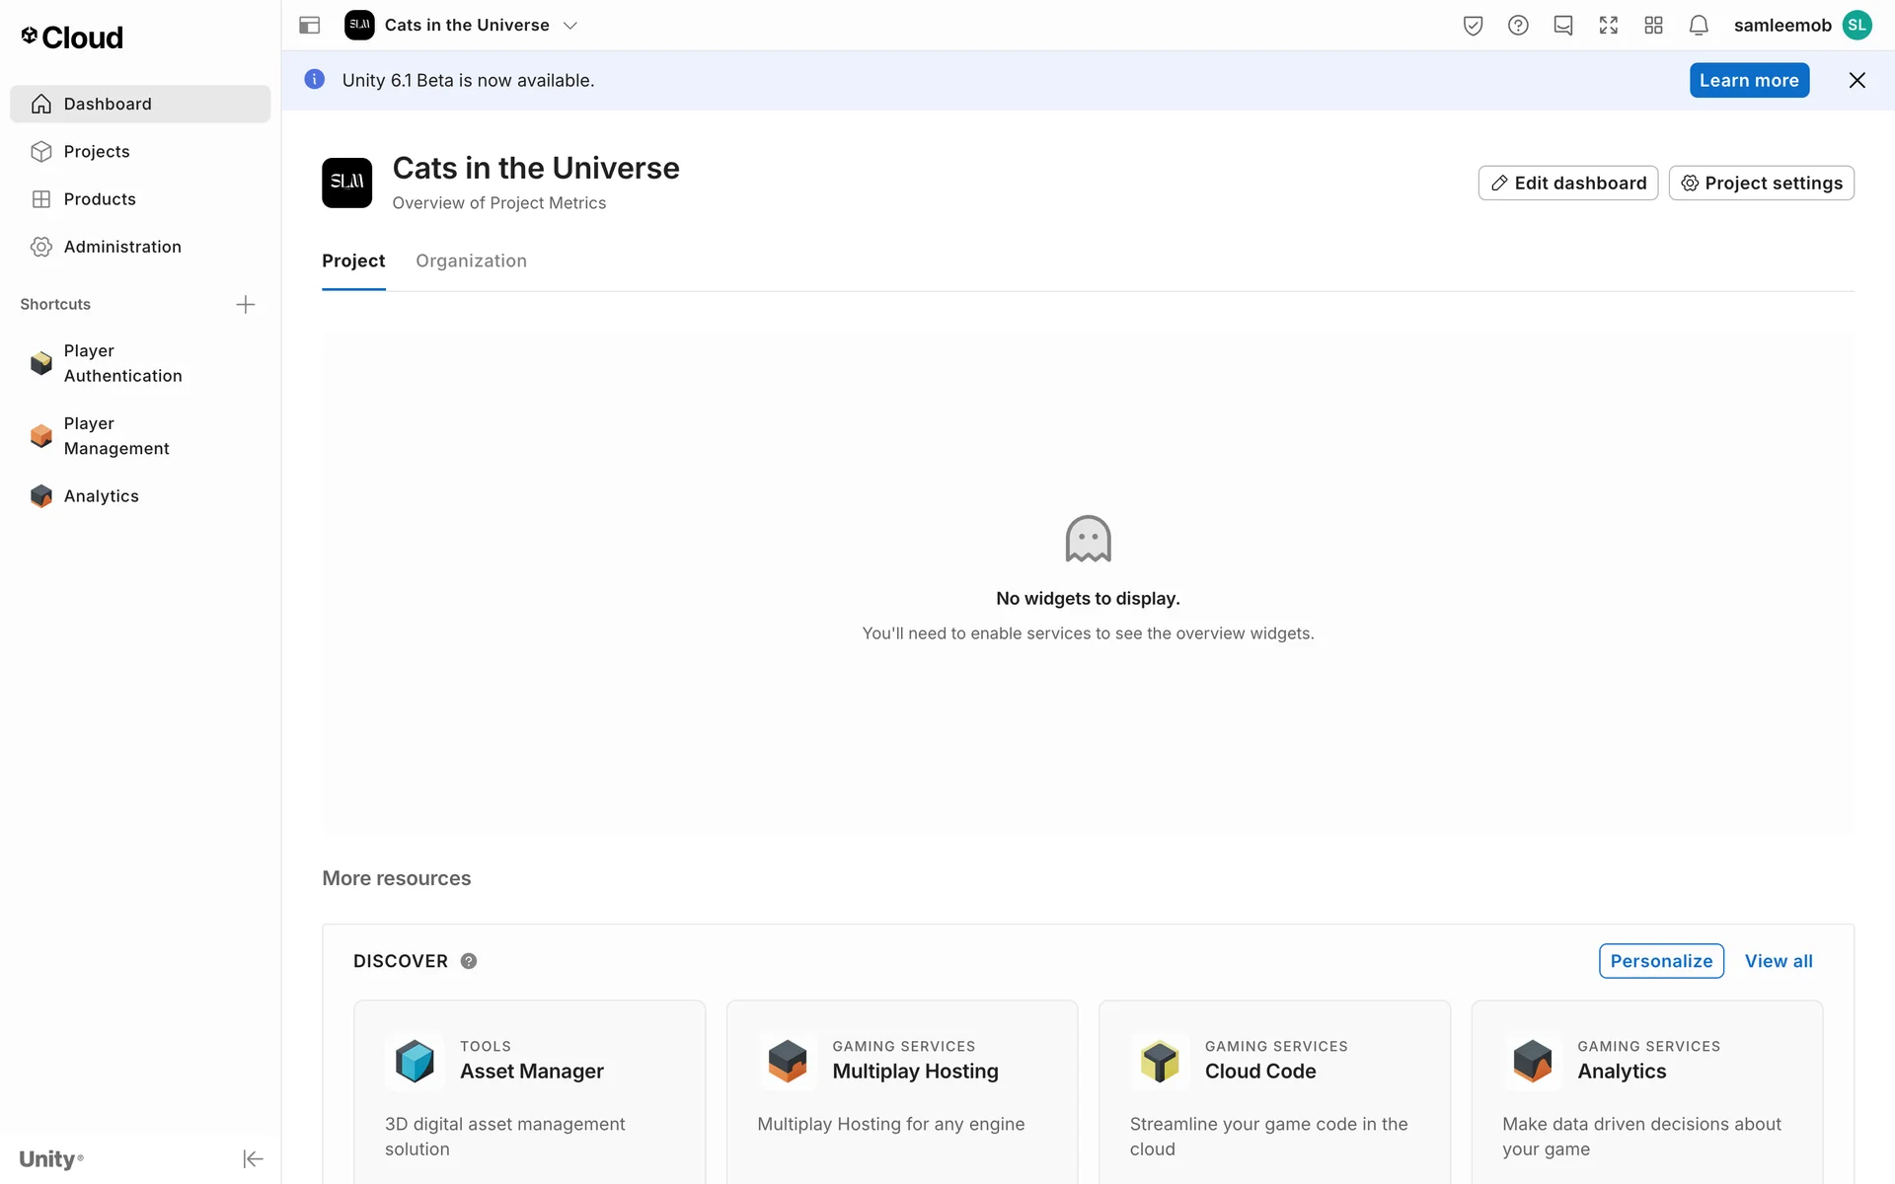This screenshot has width=1895, height=1184.
Task: Click the View all link
Action: [x=1779, y=961]
